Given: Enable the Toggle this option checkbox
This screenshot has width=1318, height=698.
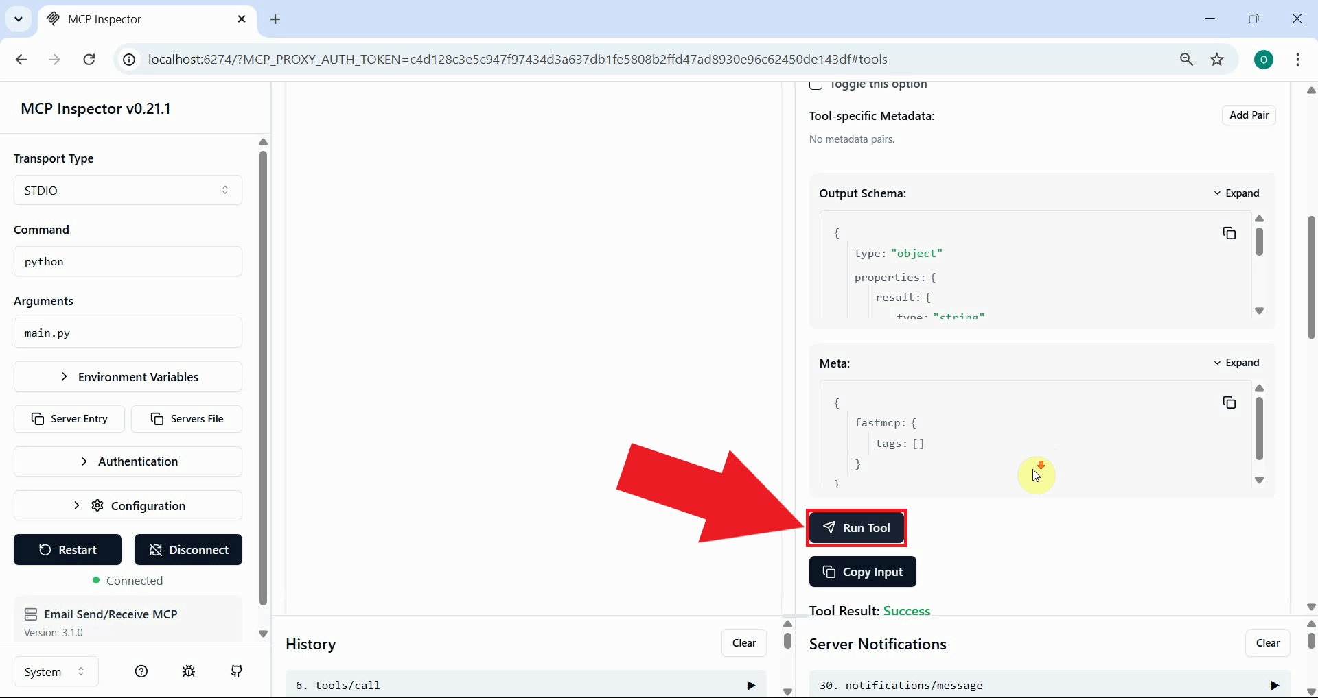Looking at the screenshot, I should point(816,84).
